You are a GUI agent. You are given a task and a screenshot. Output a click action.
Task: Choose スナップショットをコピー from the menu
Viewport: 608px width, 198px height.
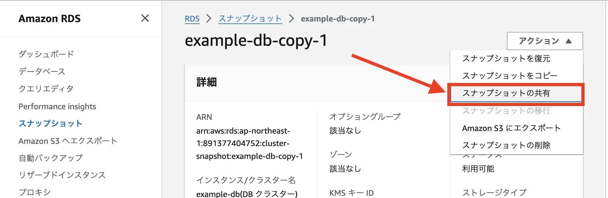(516, 76)
